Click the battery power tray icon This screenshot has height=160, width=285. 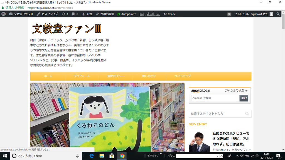click(247, 156)
